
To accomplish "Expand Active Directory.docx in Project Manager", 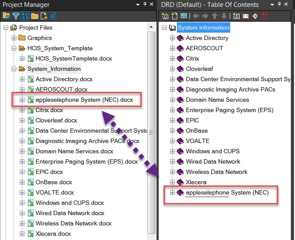I will [22, 79].
